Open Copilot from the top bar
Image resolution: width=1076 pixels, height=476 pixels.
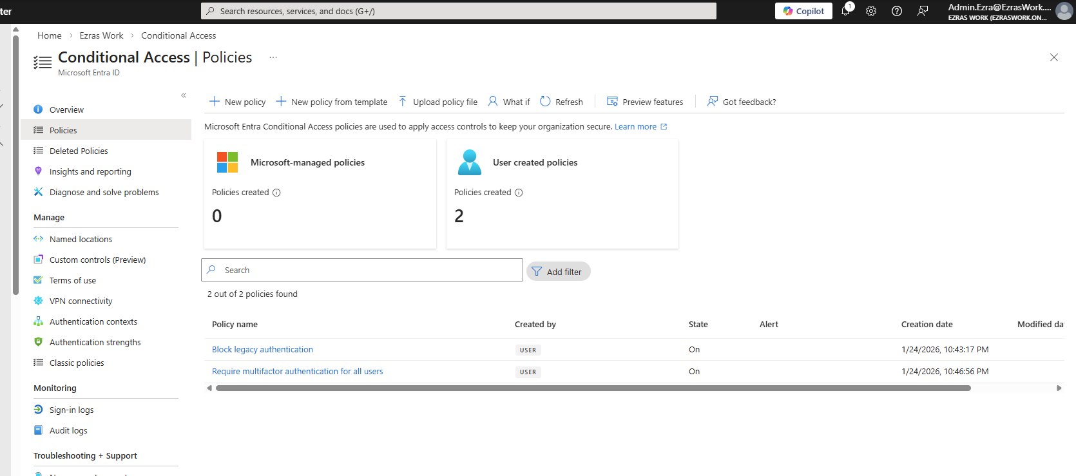[803, 11]
